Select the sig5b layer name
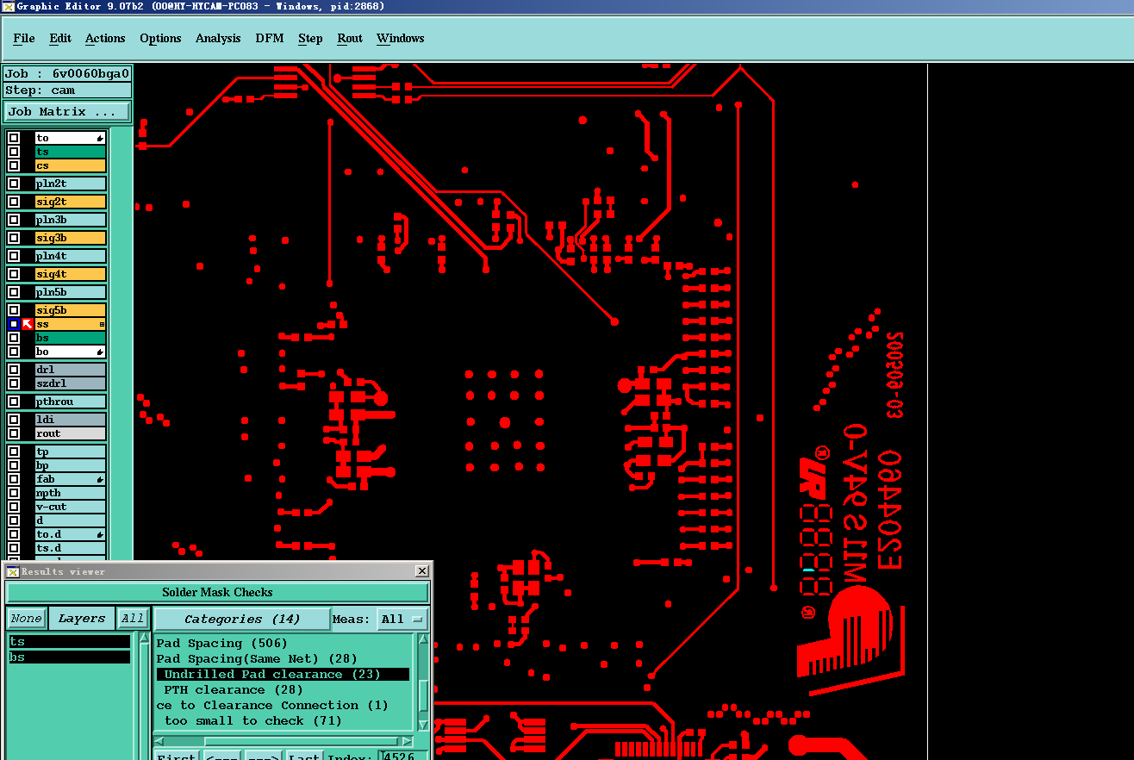Viewport: 1134px width, 760px height. coord(71,310)
